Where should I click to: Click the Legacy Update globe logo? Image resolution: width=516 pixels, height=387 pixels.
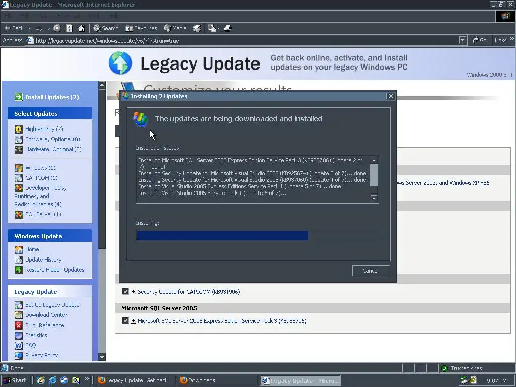click(120, 63)
